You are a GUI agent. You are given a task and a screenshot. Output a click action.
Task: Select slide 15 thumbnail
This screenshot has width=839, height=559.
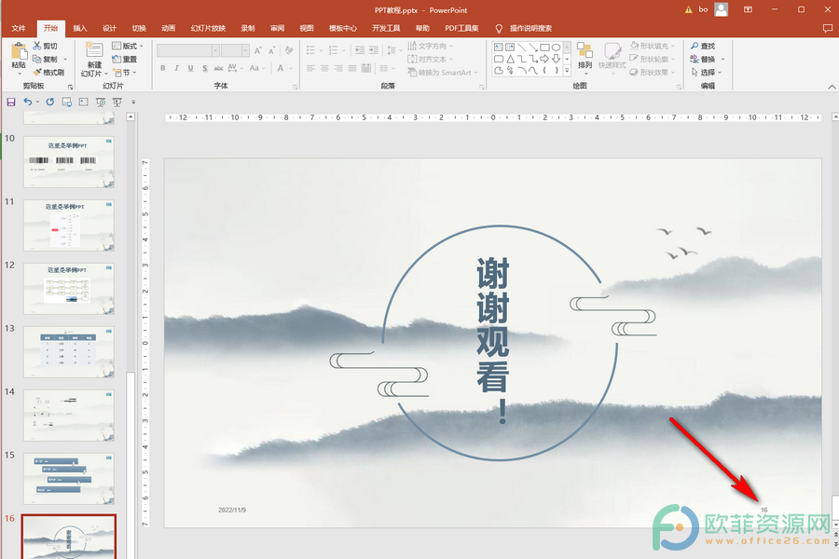click(x=68, y=479)
